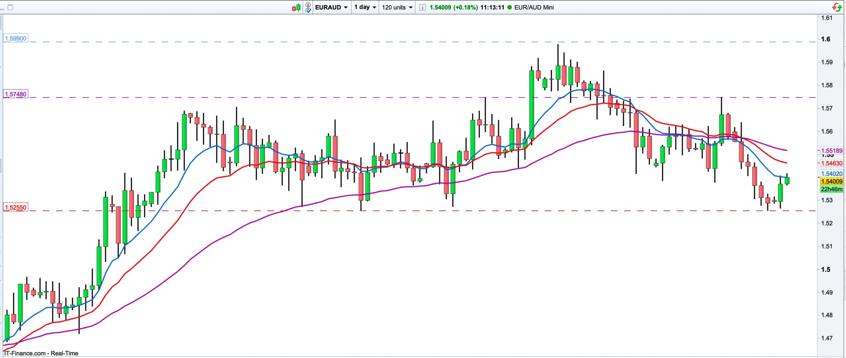Select the 1.59900 blue line label
The height and width of the screenshot is (358, 846).
pos(16,38)
